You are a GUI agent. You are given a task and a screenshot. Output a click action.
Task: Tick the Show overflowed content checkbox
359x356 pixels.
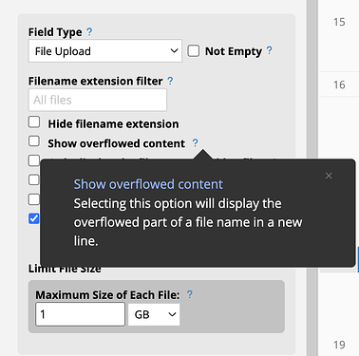[x=34, y=141]
